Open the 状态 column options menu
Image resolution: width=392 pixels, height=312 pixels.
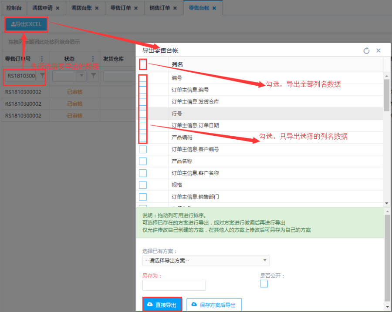tap(93, 59)
